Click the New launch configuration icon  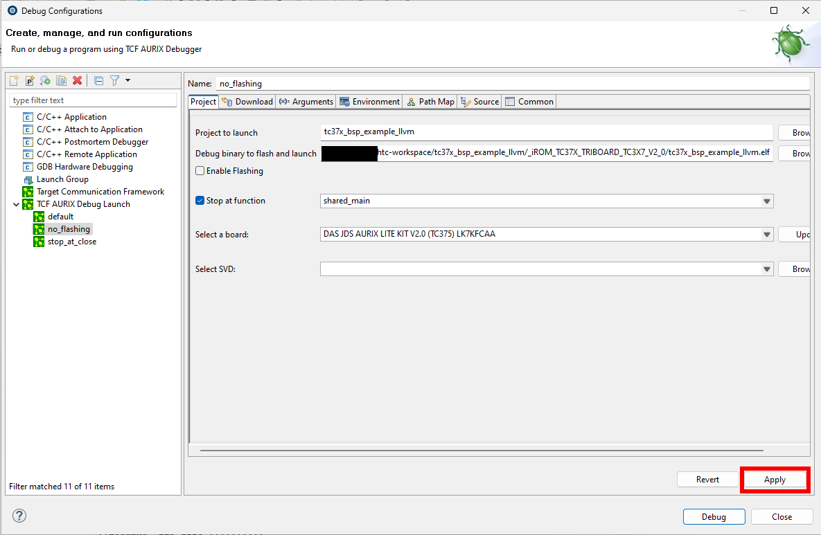14,81
